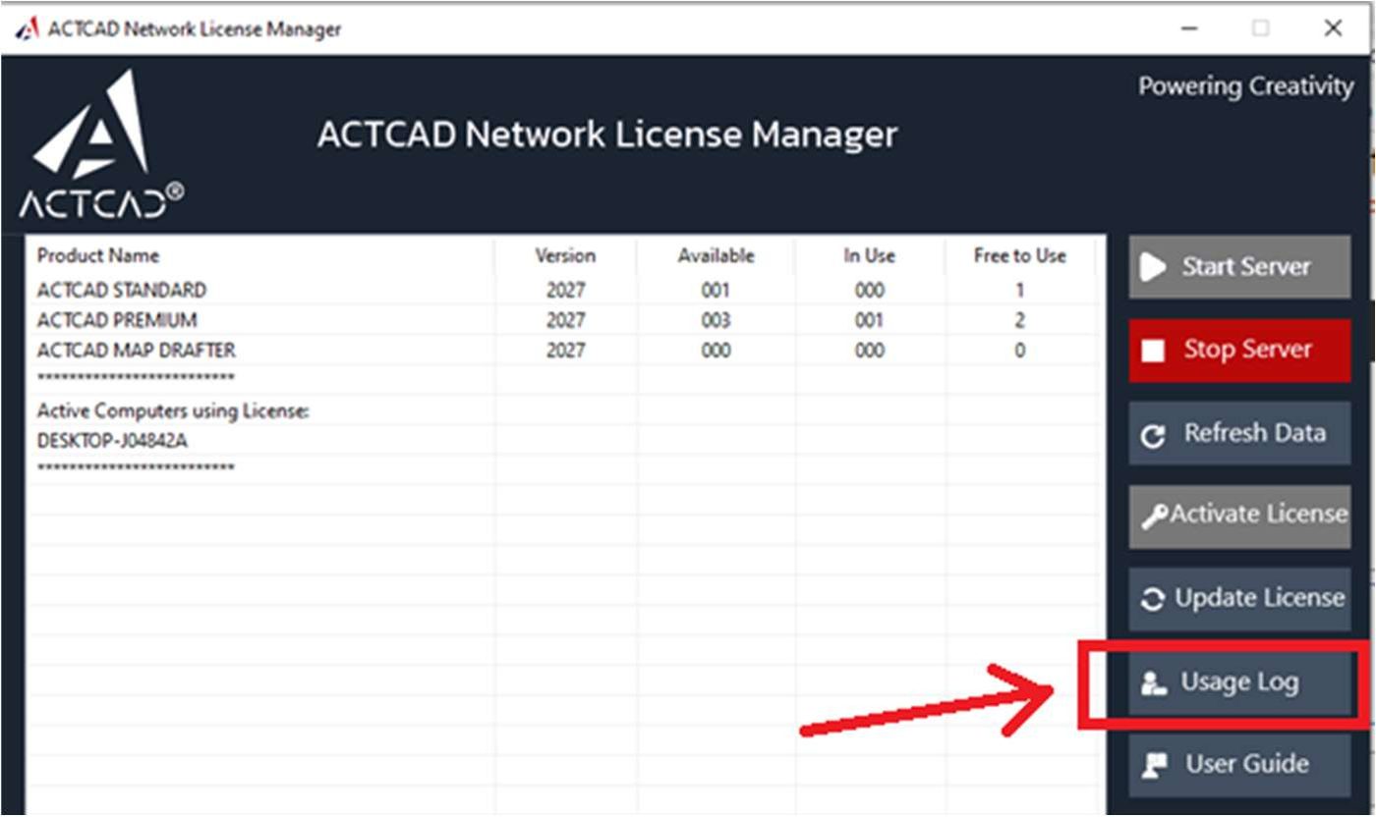
Task: Click the ACTCAD Network License Manager heading
Action: point(607,135)
